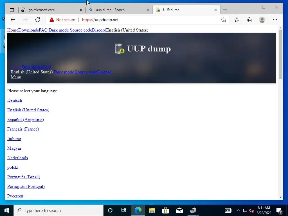Open File Explorer from taskbar
The image size is (288, 216).
[x=152, y=210]
